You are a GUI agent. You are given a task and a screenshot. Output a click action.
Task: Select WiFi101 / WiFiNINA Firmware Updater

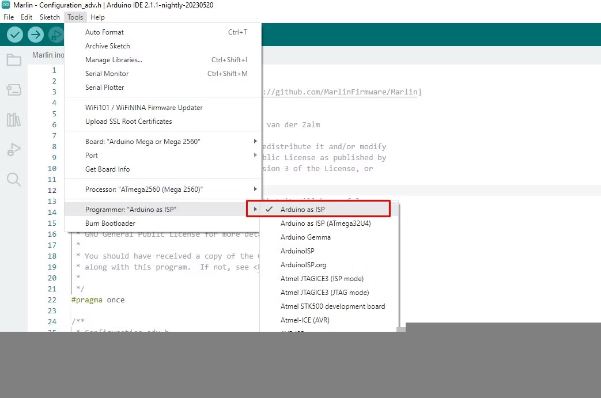click(x=163, y=108)
